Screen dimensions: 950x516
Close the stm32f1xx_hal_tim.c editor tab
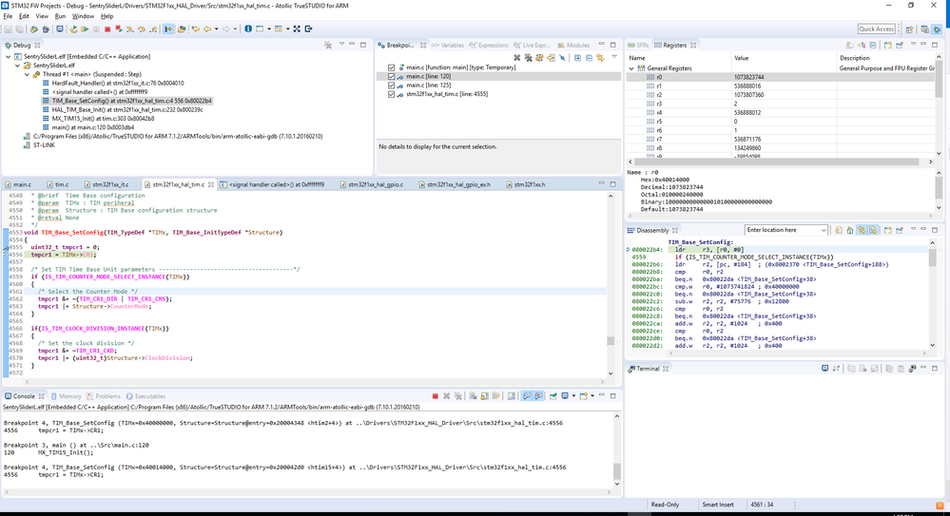[x=211, y=184]
